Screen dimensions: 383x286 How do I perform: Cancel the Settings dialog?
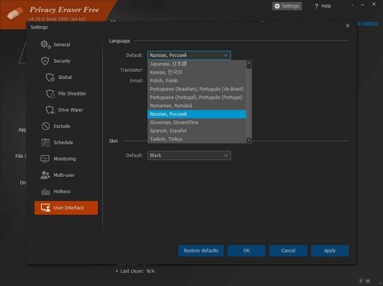288,251
